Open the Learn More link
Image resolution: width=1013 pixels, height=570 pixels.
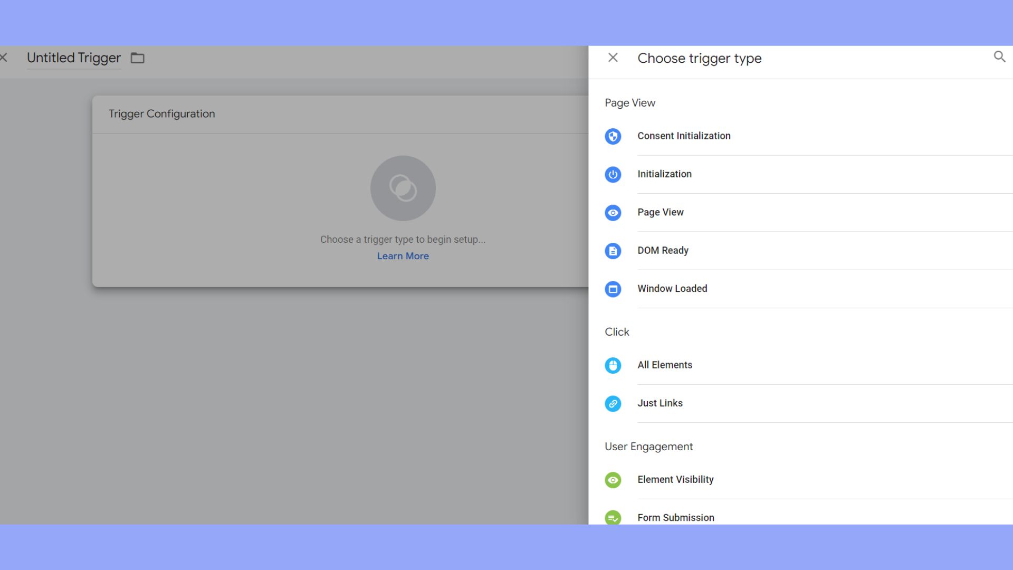point(403,256)
